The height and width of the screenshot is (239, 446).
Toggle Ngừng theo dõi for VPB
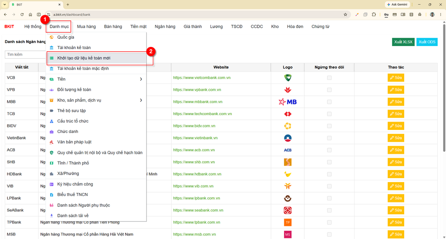329,90
